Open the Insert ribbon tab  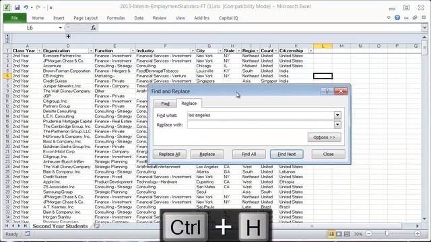[x=59, y=18]
